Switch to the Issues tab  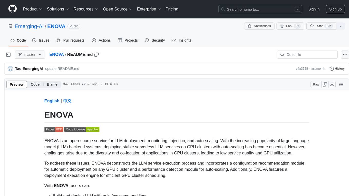click(41, 40)
